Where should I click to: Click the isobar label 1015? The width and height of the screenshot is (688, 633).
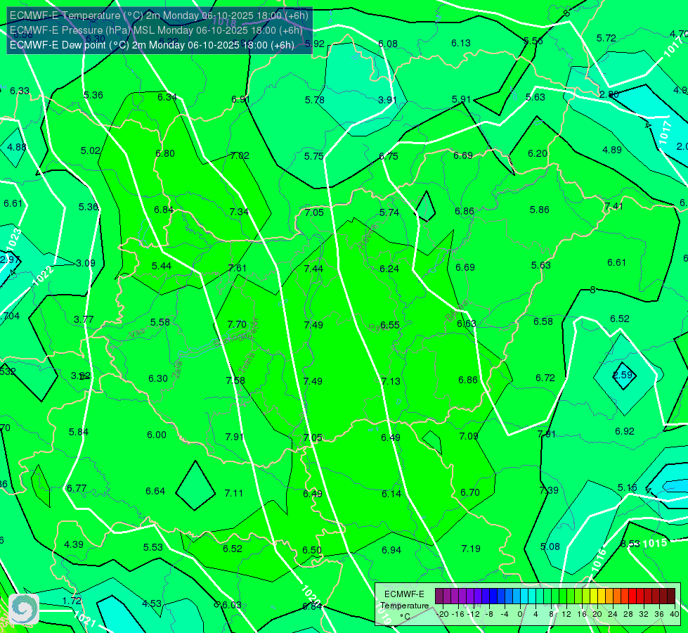pos(655,544)
